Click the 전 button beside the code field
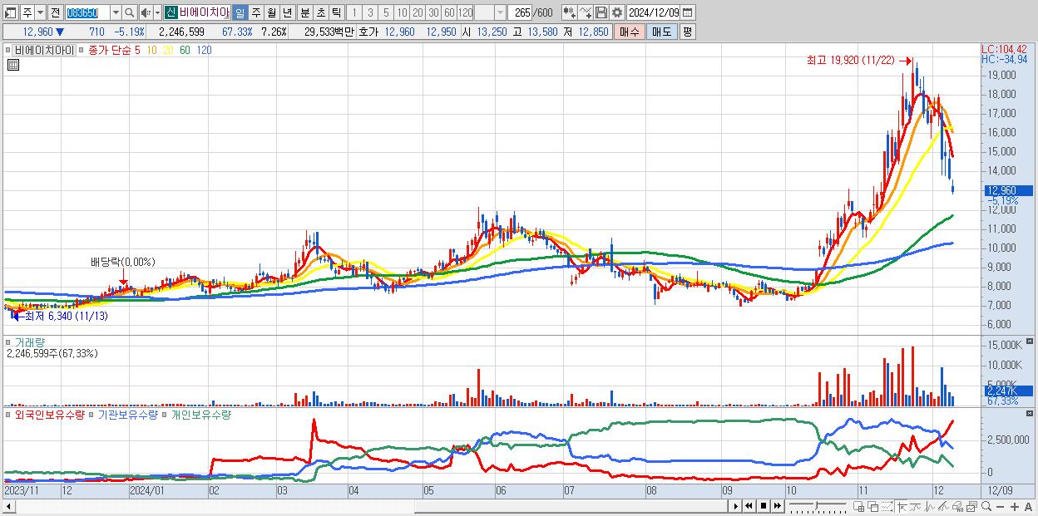 click(55, 12)
